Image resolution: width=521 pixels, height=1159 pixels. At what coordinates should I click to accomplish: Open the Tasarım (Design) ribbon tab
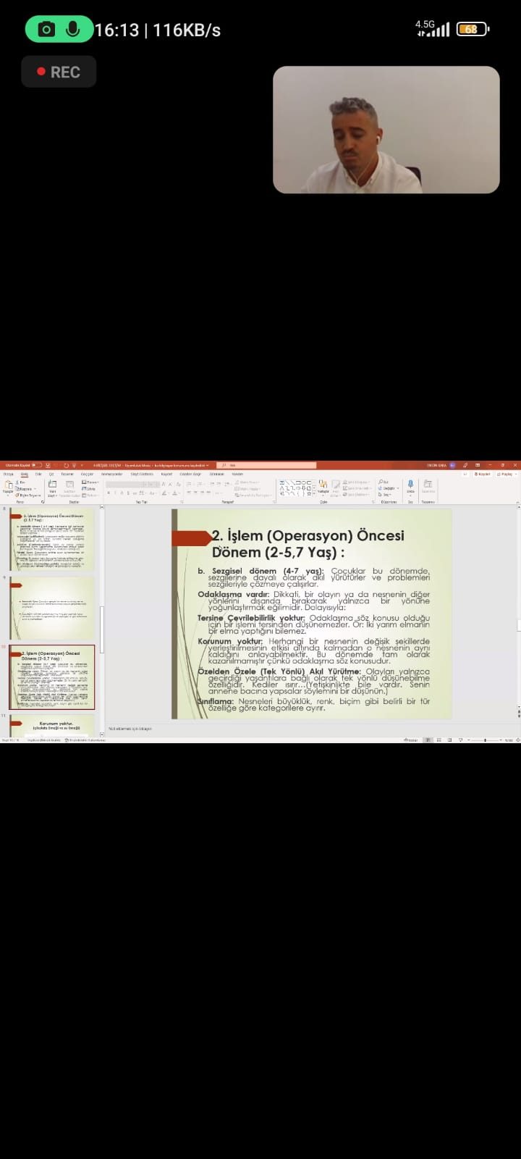[67, 474]
